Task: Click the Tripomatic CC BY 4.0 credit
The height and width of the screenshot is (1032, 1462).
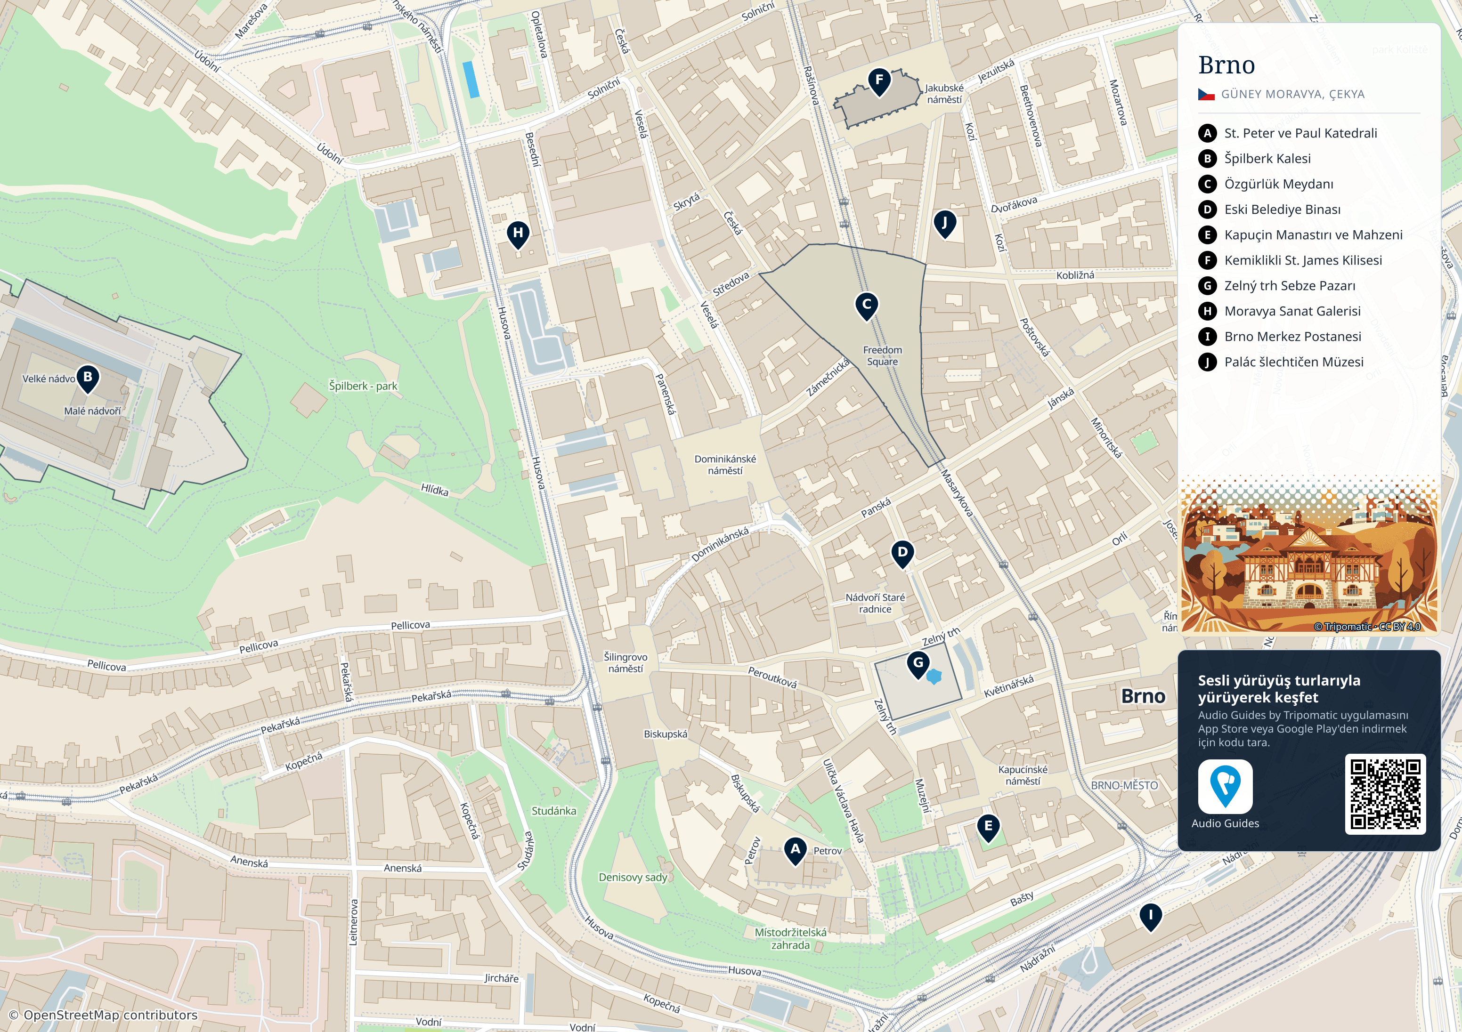Action: 1367,627
